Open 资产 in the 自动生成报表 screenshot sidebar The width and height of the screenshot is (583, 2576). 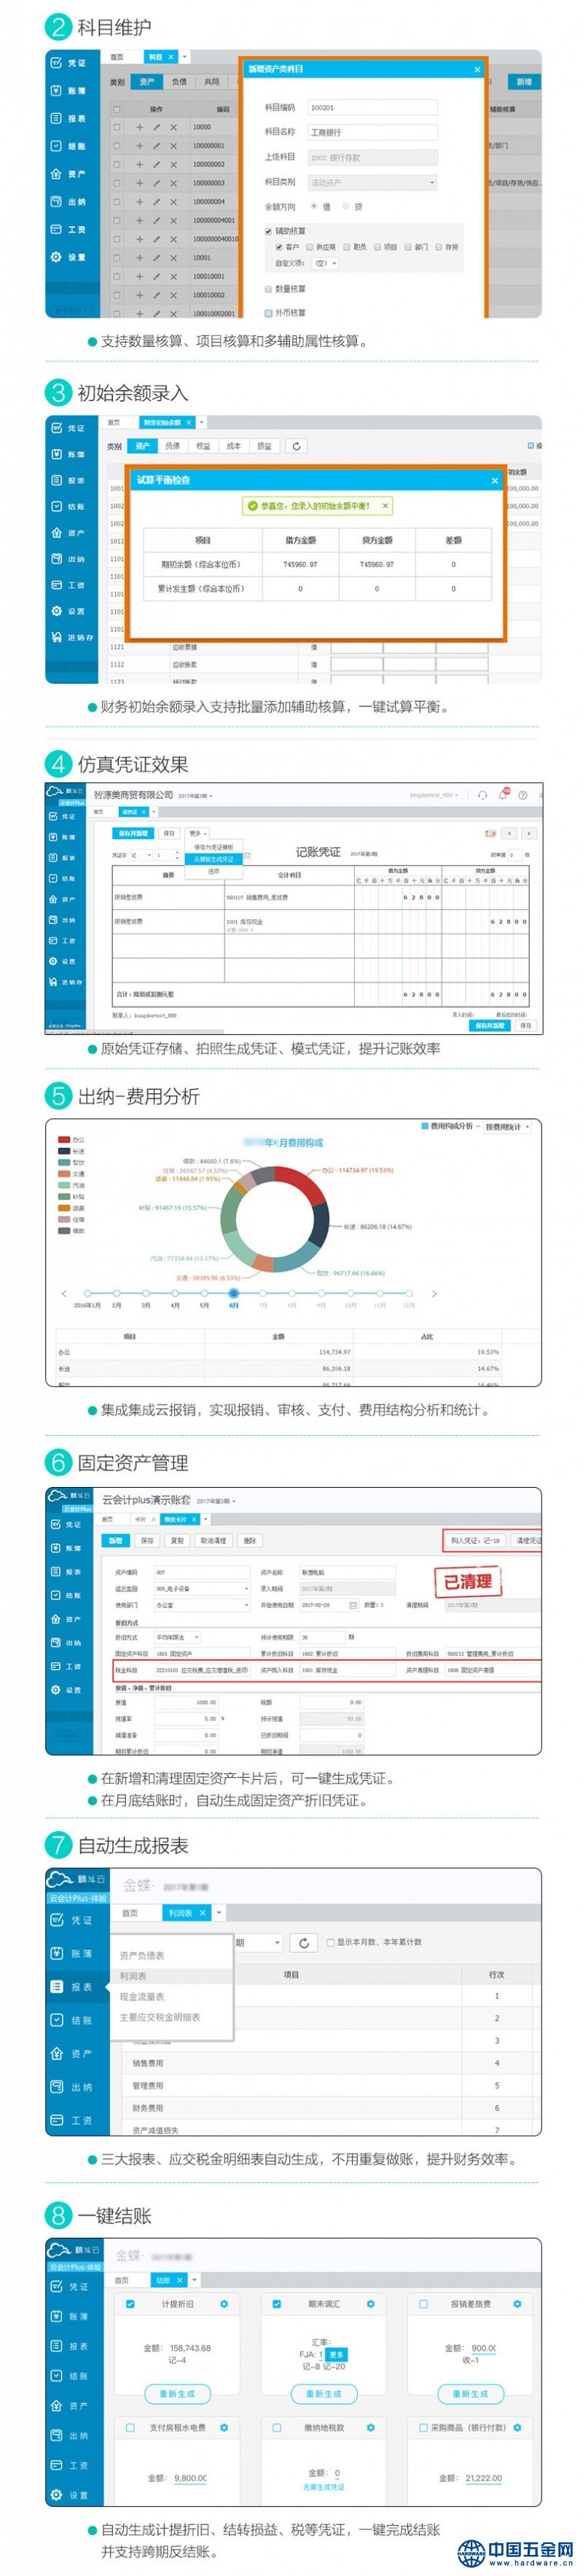(x=72, y=2053)
